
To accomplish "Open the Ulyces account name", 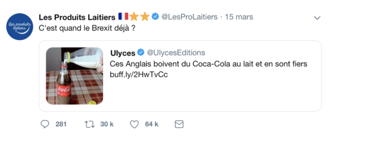I will (123, 53).
